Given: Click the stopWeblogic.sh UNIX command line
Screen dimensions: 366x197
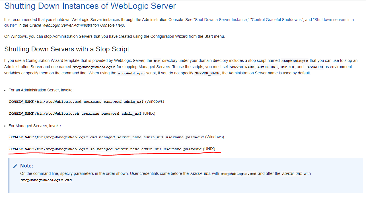Looking at the screenshot, I should click(x=82, y=114).
